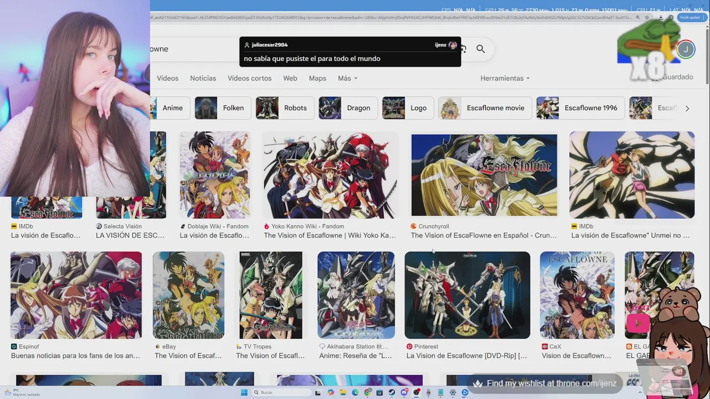Open Settings gear on the taskbar
This screenshot has width=710, height=399.
453,392
